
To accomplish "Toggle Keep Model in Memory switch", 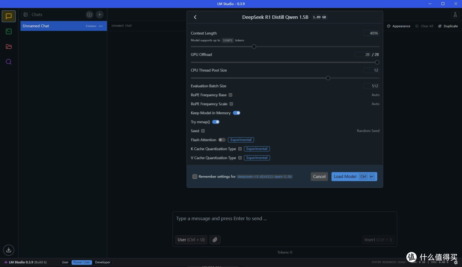I will point(237,113).
